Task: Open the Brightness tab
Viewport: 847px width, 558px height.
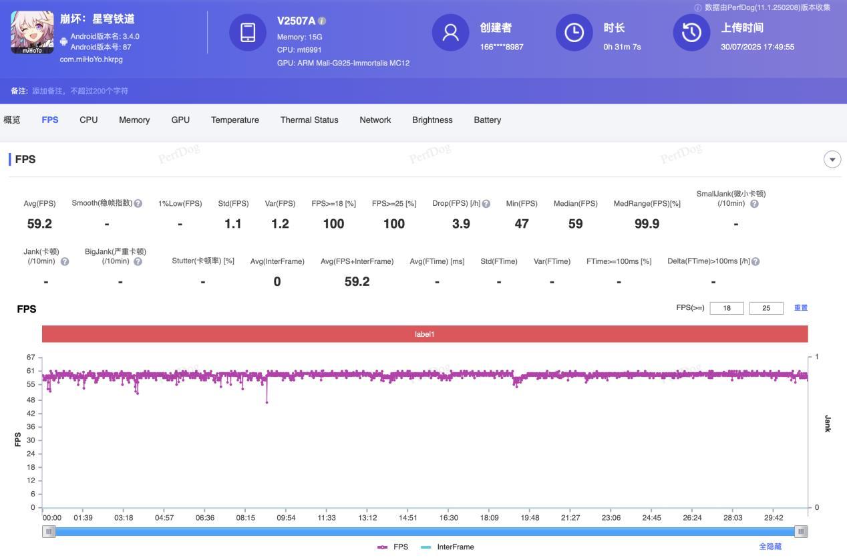Action: pos(432,120)
